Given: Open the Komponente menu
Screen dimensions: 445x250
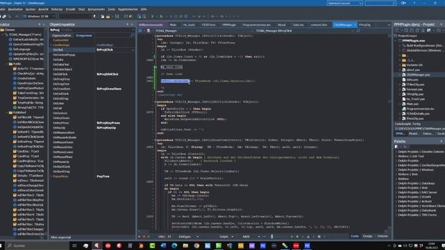Looking at the screenshot, I should coord(96,9).
